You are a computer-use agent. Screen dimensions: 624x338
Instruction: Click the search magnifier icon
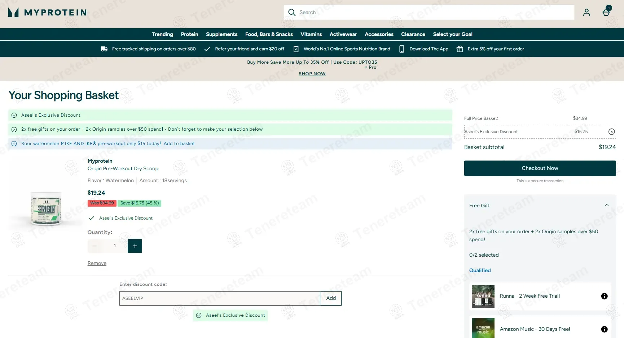(x=291, y=13)
